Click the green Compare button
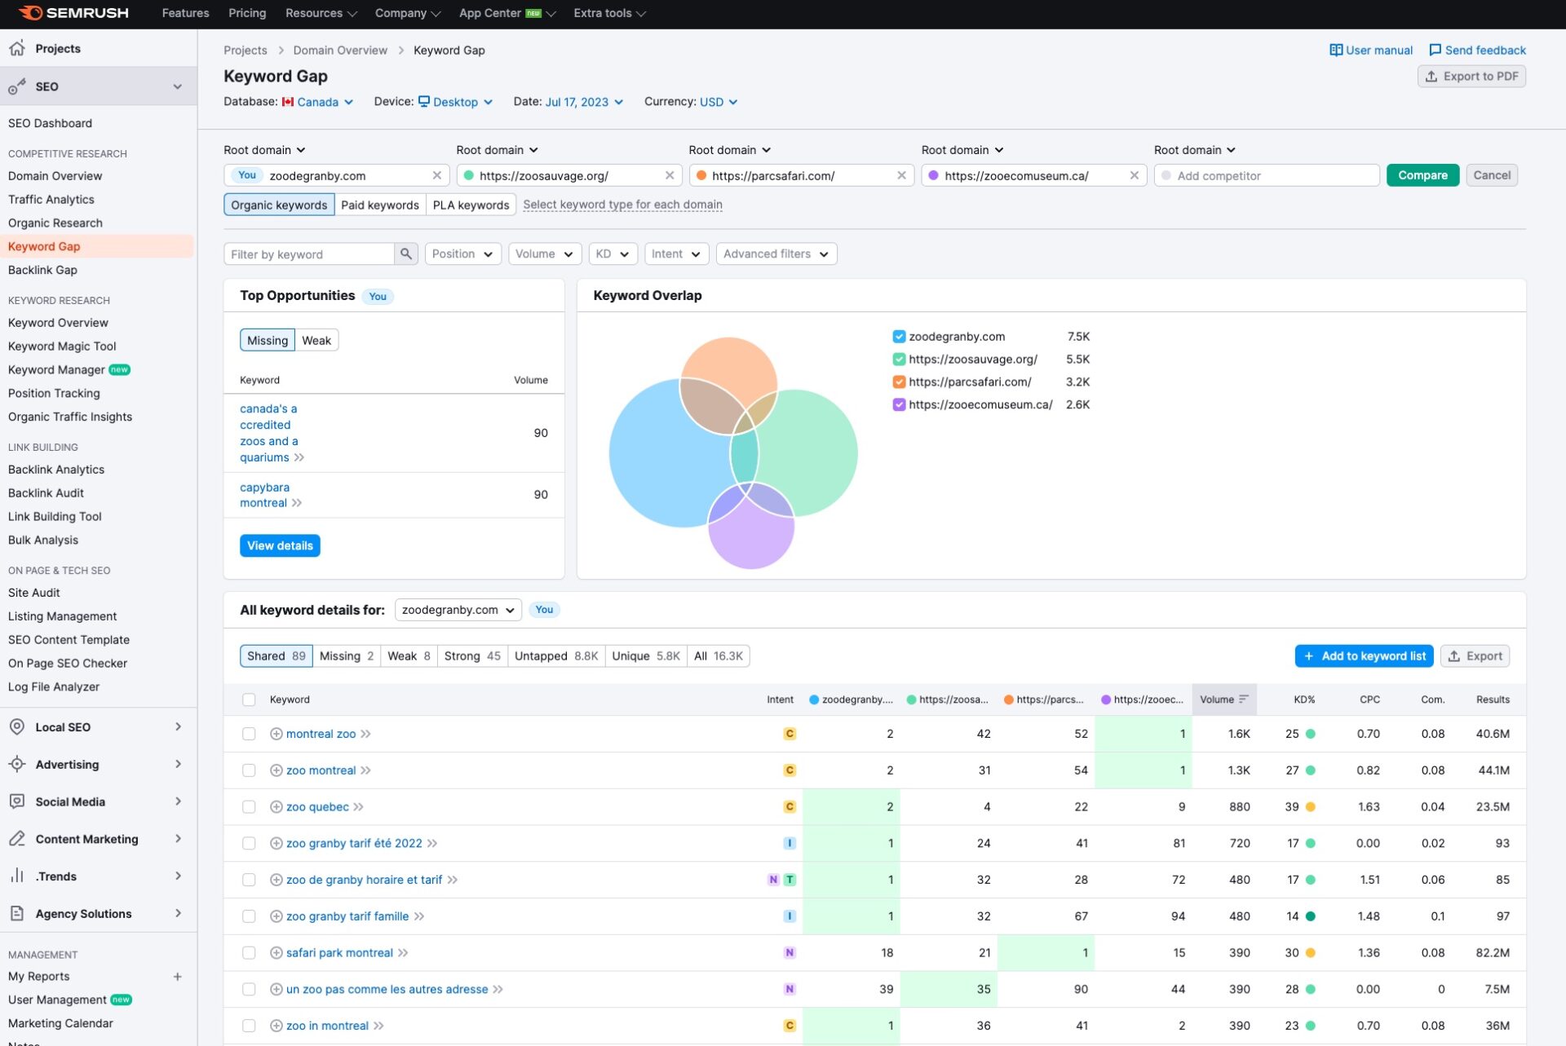This screenshot has height=1046, width=1566. [x=1422, y=175]
